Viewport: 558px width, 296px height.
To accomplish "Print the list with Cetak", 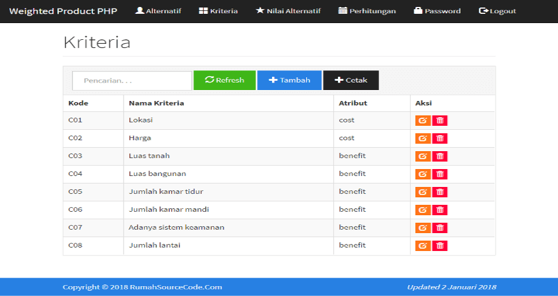I will pos(351,80).
